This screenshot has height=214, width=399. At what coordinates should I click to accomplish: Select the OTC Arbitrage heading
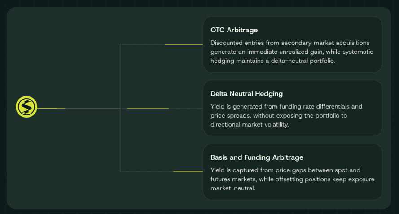click(x=234, y=30)
